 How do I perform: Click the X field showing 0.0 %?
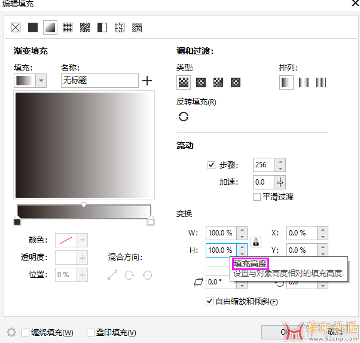pos(302,233)
